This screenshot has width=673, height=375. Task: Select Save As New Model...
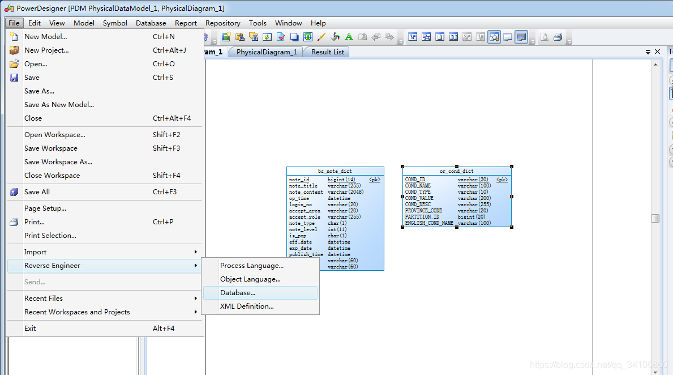click(105, 105)
